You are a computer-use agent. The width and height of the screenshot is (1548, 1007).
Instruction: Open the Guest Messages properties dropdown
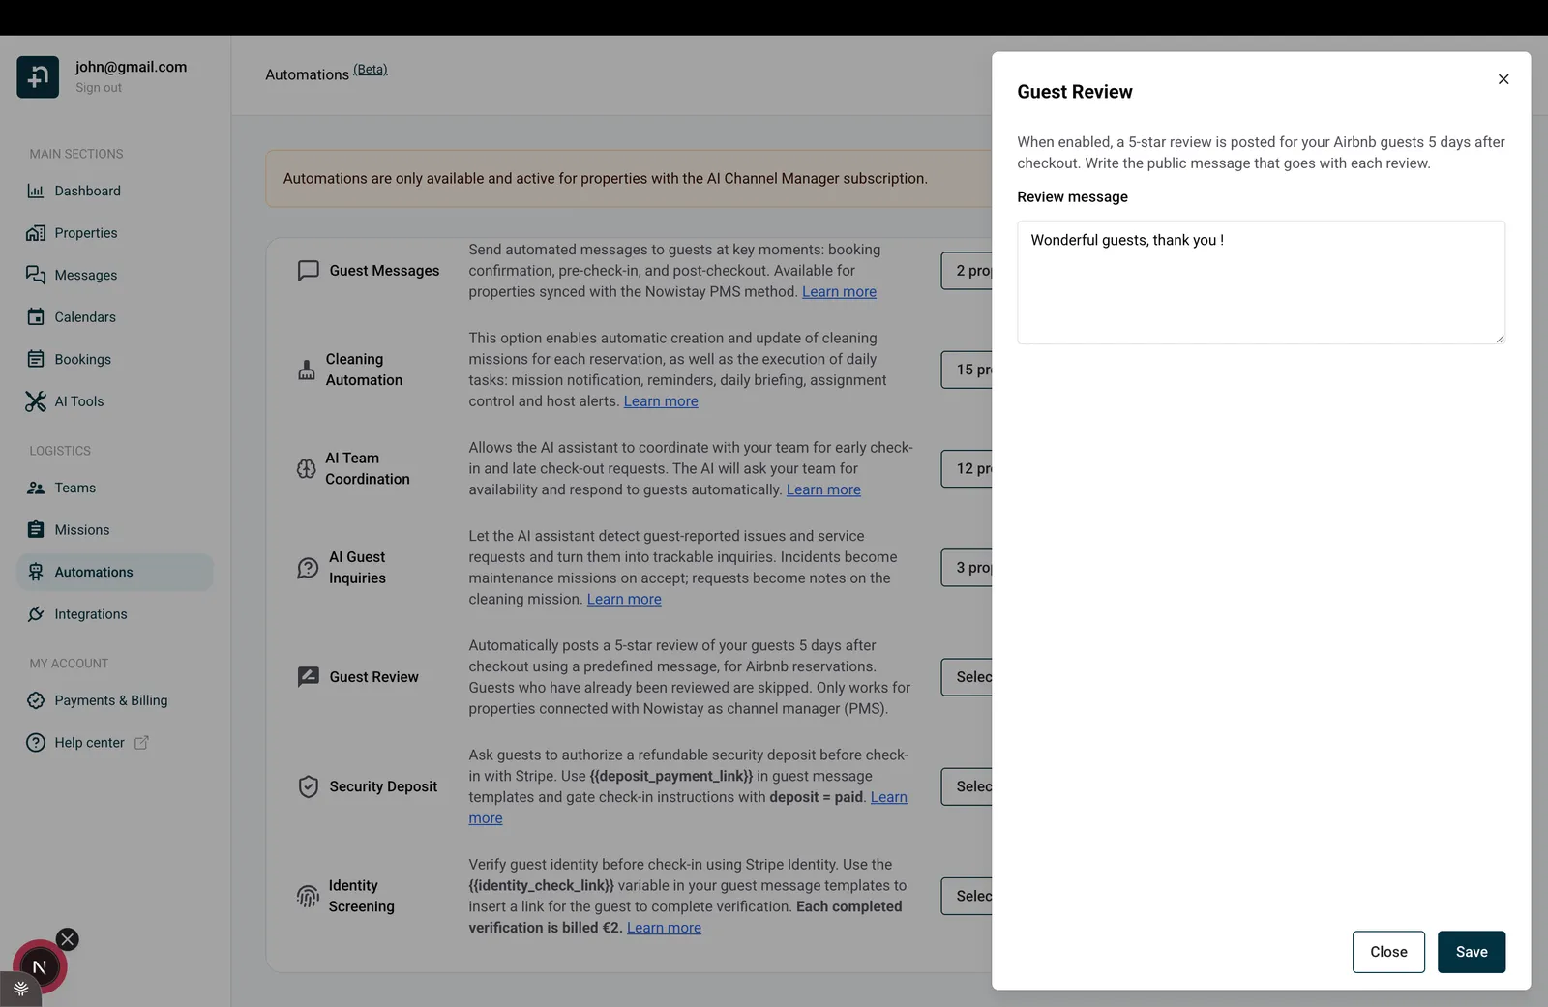967,271
